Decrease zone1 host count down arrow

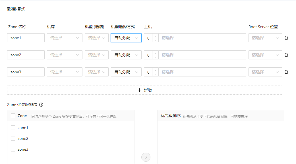click(x=155, y=40)
